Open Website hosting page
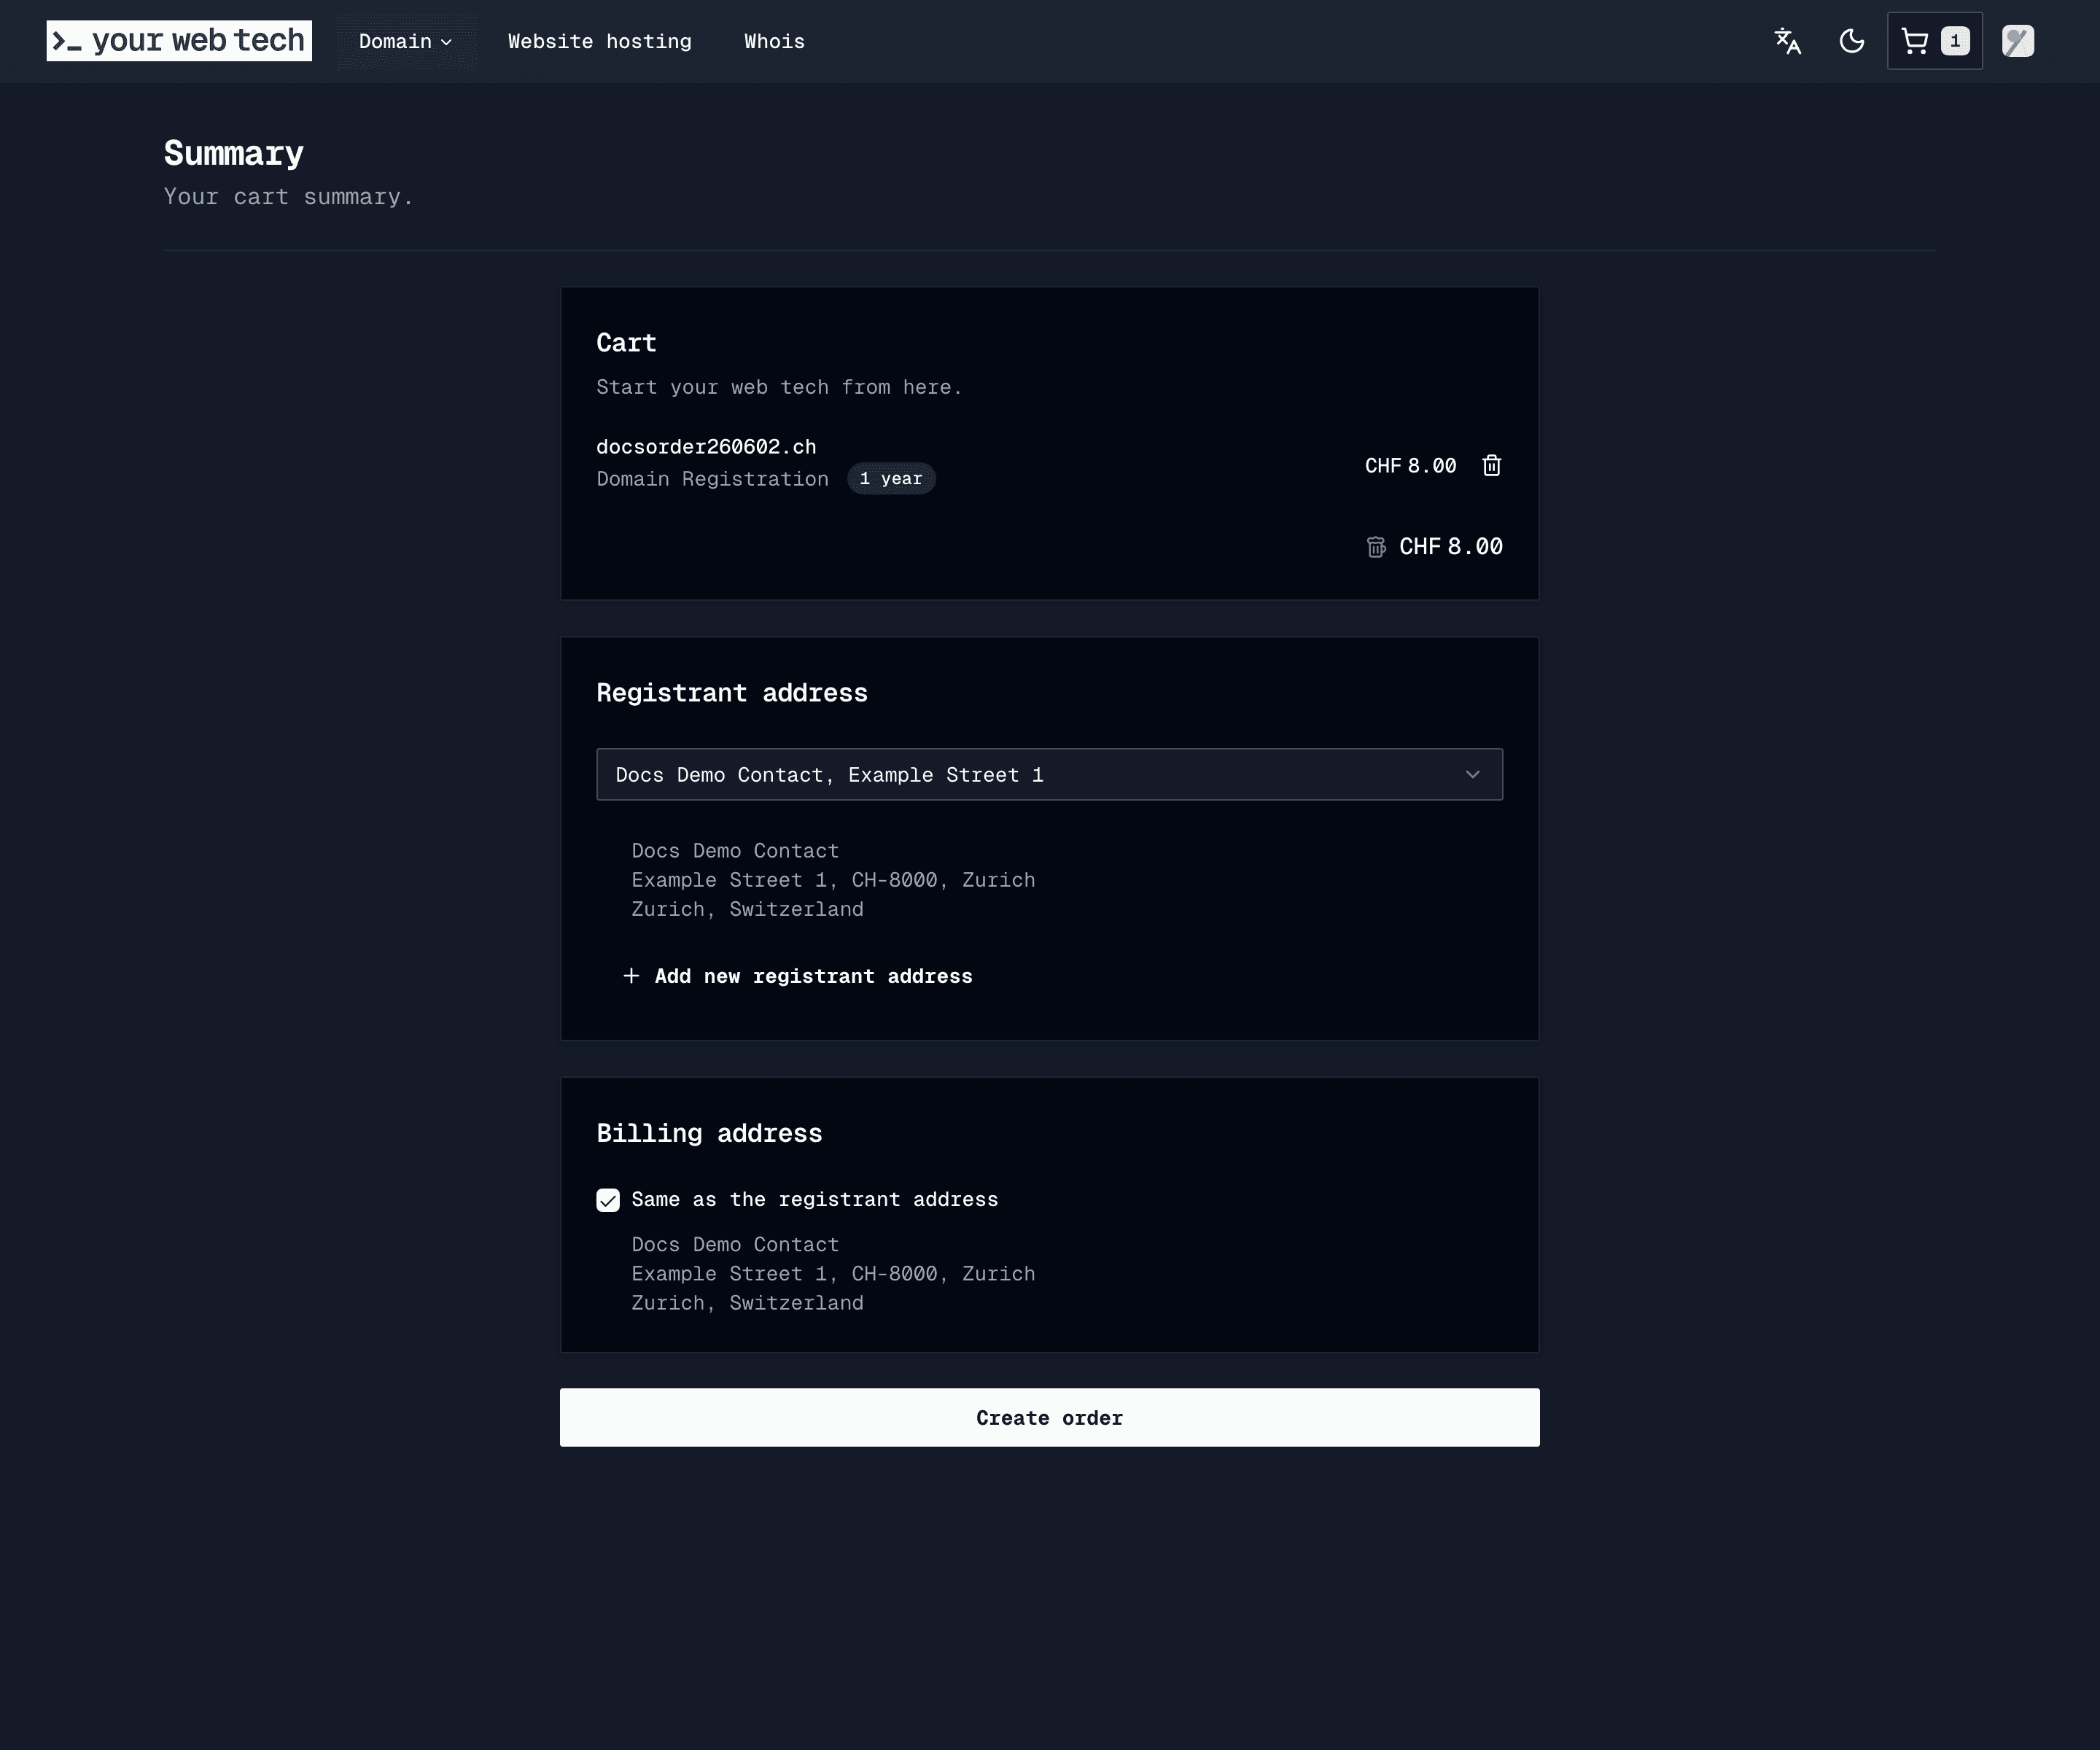The image size is (2100, 1750). tap(599, 41)
